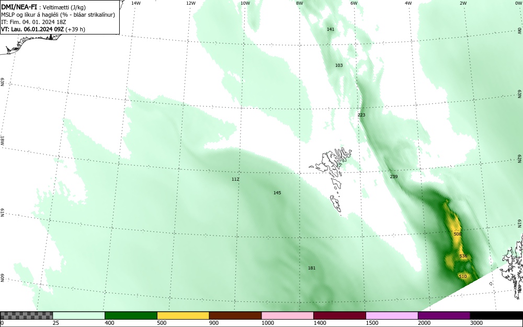The height and width of the screenshot is (327, 523).
Task: Click the 400 legend scale value
Action: (x=109, y=323)
